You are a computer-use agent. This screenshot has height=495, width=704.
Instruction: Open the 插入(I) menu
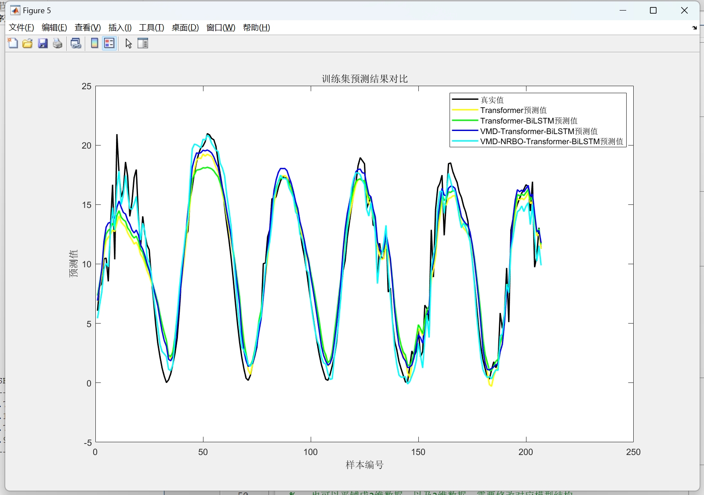pyautogui.click(x=119, y=27)
